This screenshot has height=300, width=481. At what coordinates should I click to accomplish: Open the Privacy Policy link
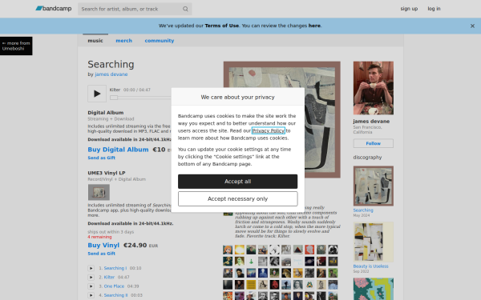(x=269, y=130)
